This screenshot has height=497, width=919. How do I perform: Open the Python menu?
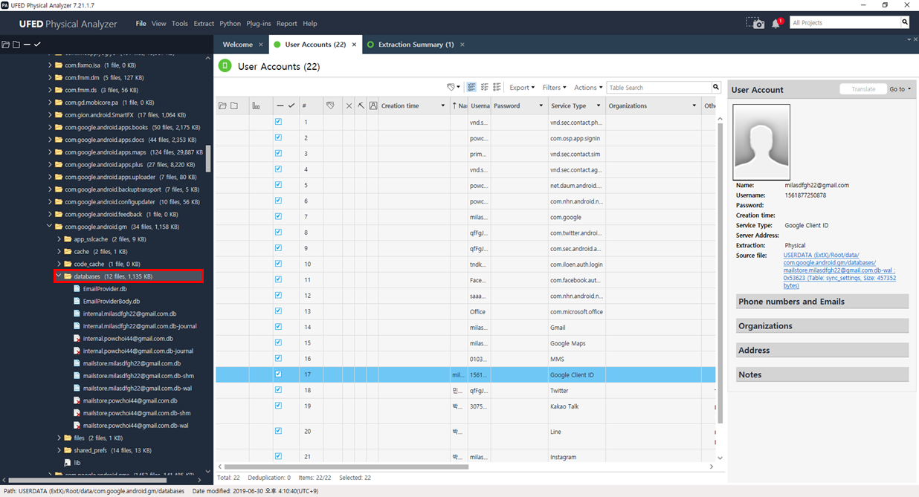230,24
